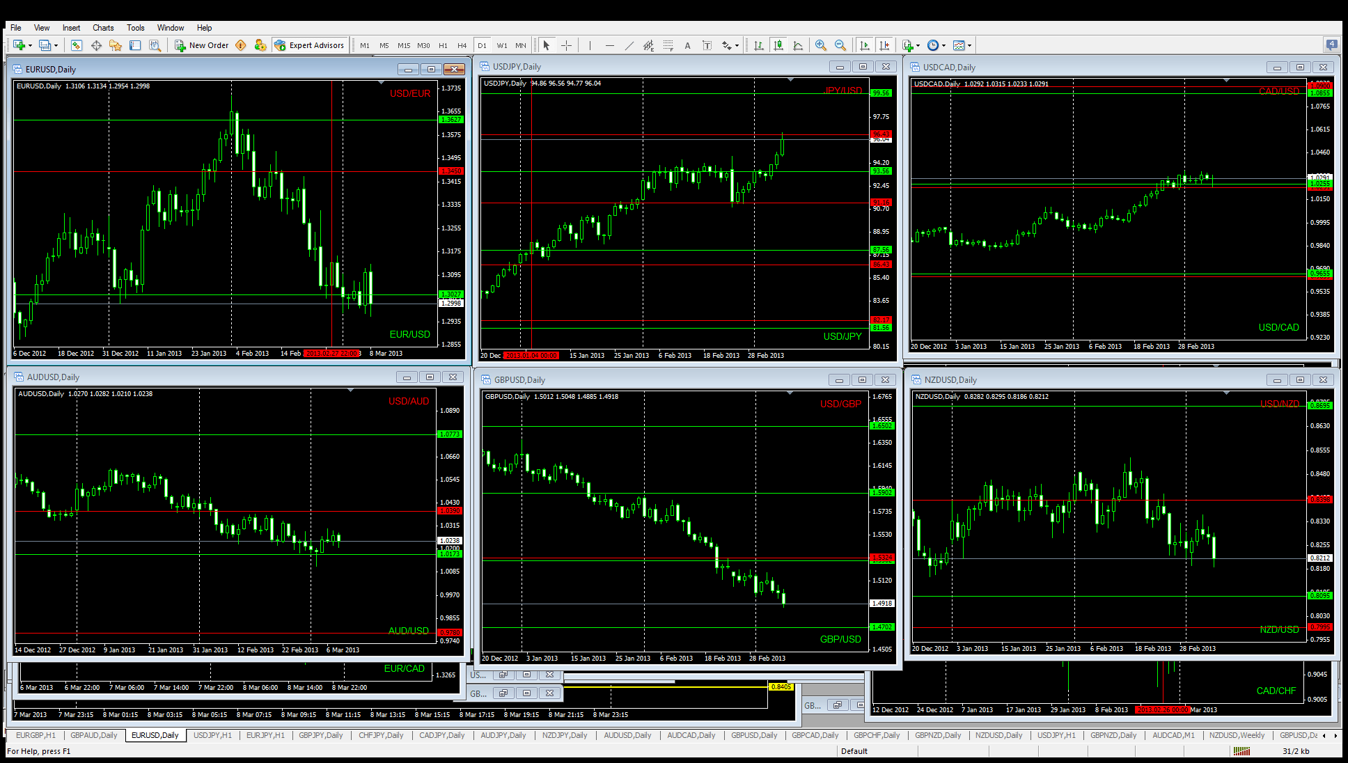
Task: Select the Fibonacci Retracement tool
Action: click(668, 45)
